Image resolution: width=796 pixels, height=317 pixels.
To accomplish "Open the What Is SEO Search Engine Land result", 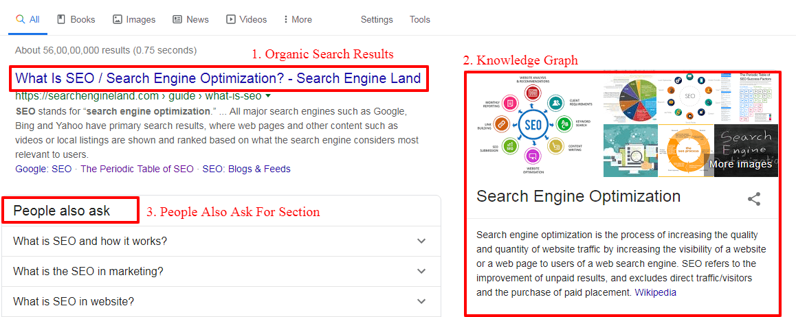I will click(219, 78).
